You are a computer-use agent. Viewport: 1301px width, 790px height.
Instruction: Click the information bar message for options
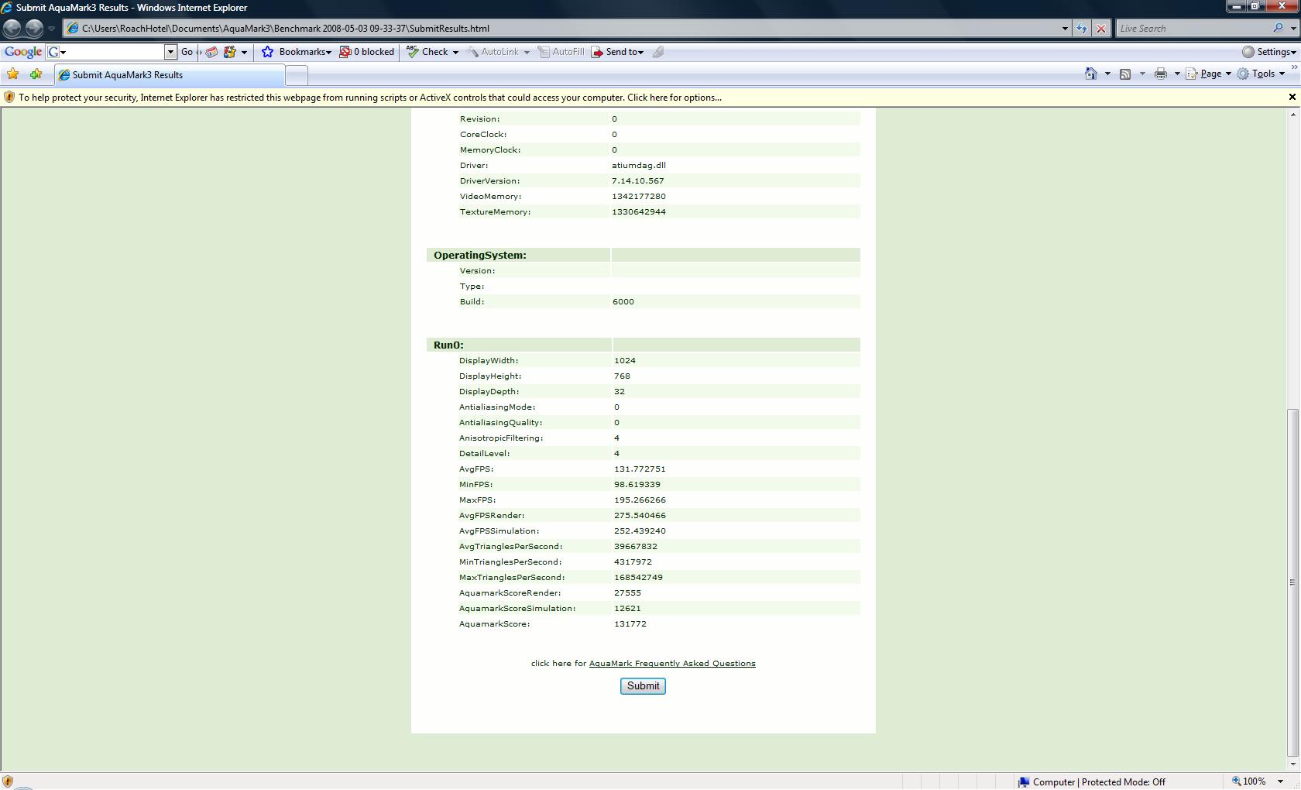(x=370, y=98)
